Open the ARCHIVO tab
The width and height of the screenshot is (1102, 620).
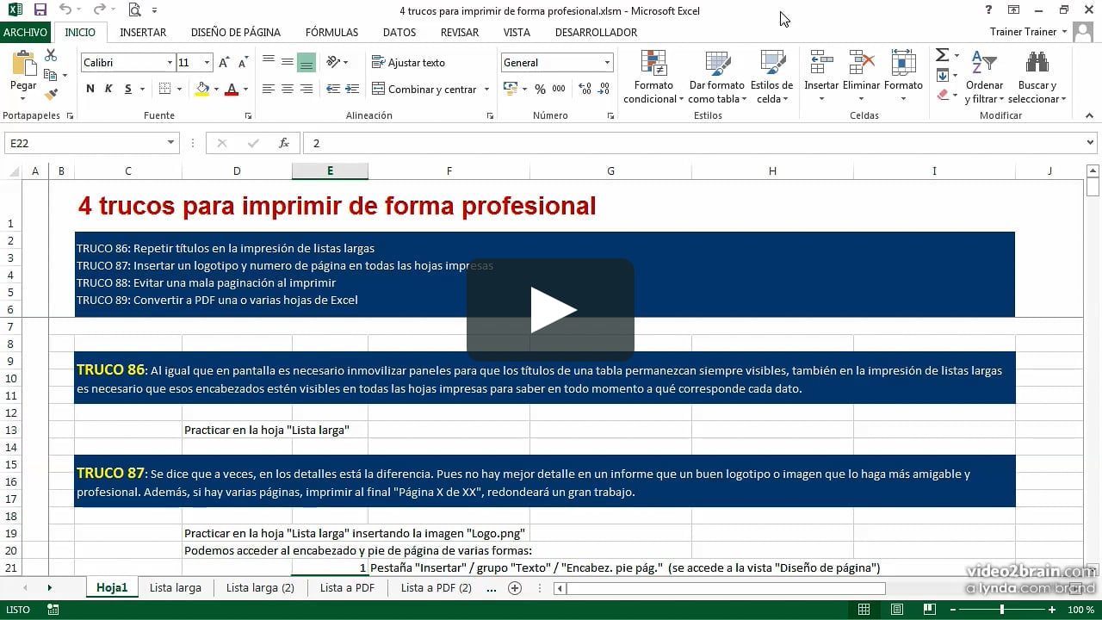(x=25, y=32)
